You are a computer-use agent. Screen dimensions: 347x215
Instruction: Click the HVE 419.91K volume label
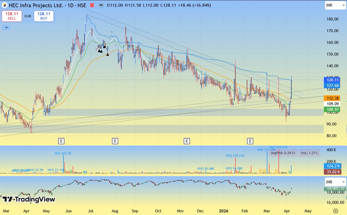[x=278, y=147]
